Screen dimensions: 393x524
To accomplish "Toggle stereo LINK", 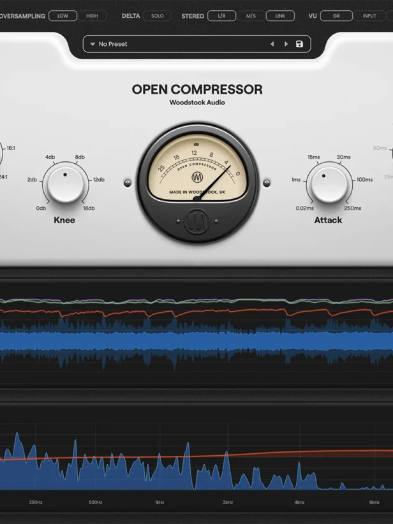I will pos(280,16).
